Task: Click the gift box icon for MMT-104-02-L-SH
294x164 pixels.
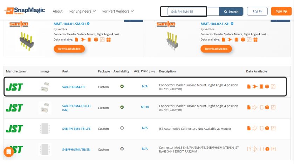Action: coord(255,40)
